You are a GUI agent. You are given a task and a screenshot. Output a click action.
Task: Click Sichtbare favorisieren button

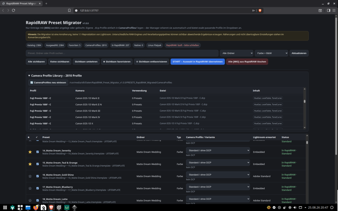(117, 62)
